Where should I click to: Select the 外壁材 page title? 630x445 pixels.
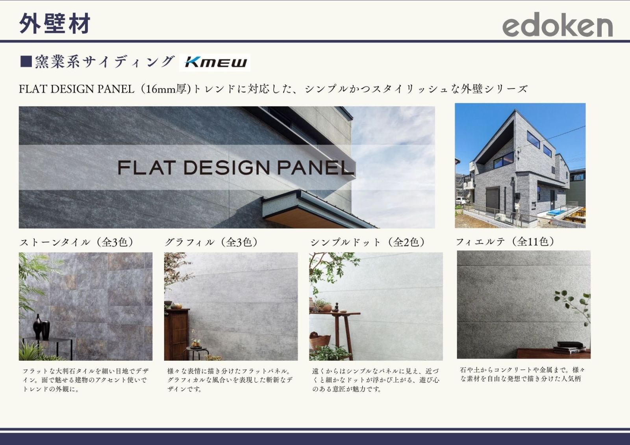(x=55, y=24)
